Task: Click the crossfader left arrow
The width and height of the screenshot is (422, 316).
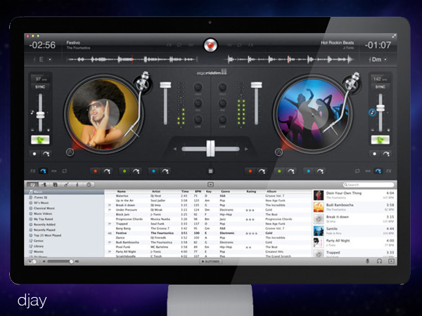Action: [175, 149]
